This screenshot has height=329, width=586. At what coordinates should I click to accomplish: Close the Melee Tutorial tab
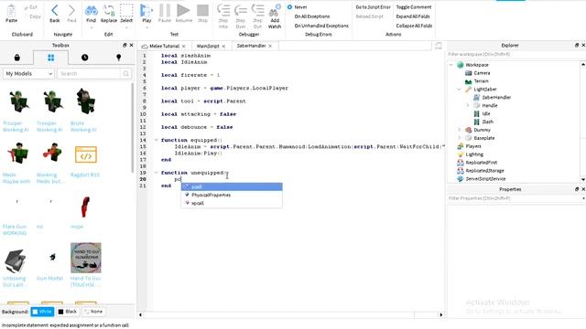click(184, 47)
